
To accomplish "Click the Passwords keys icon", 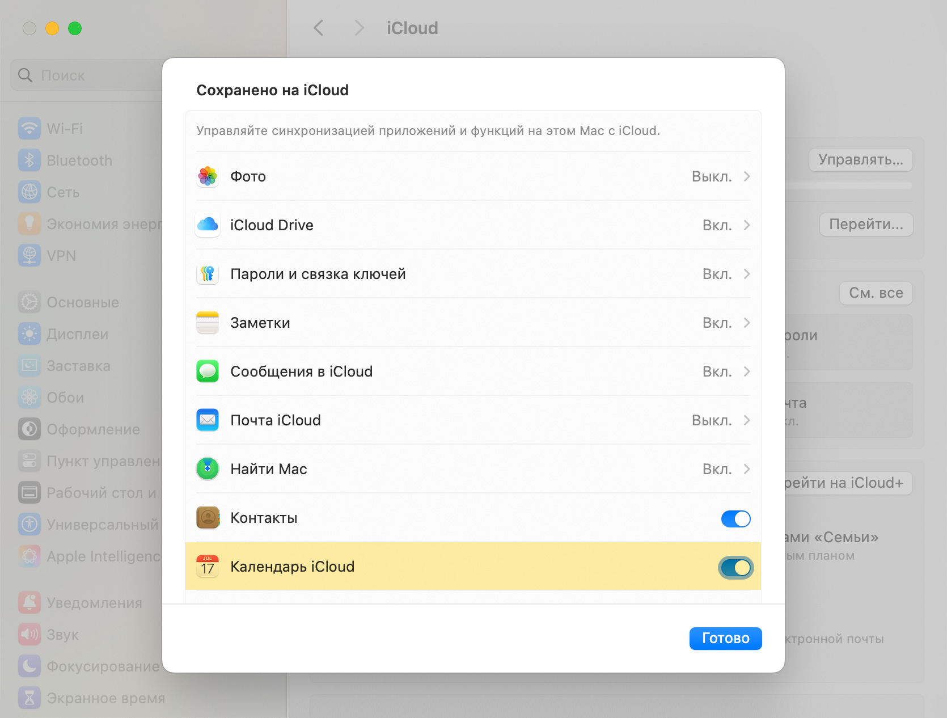I will coord(208,274).
